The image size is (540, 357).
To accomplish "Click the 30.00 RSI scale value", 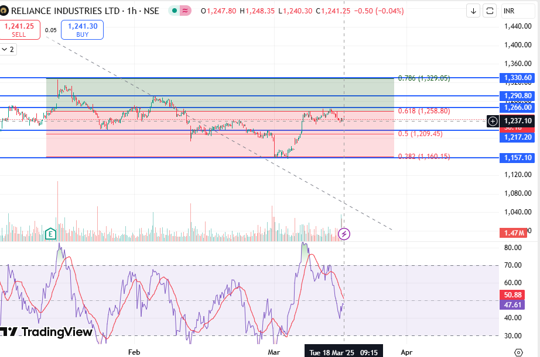I will click(513, 336).
